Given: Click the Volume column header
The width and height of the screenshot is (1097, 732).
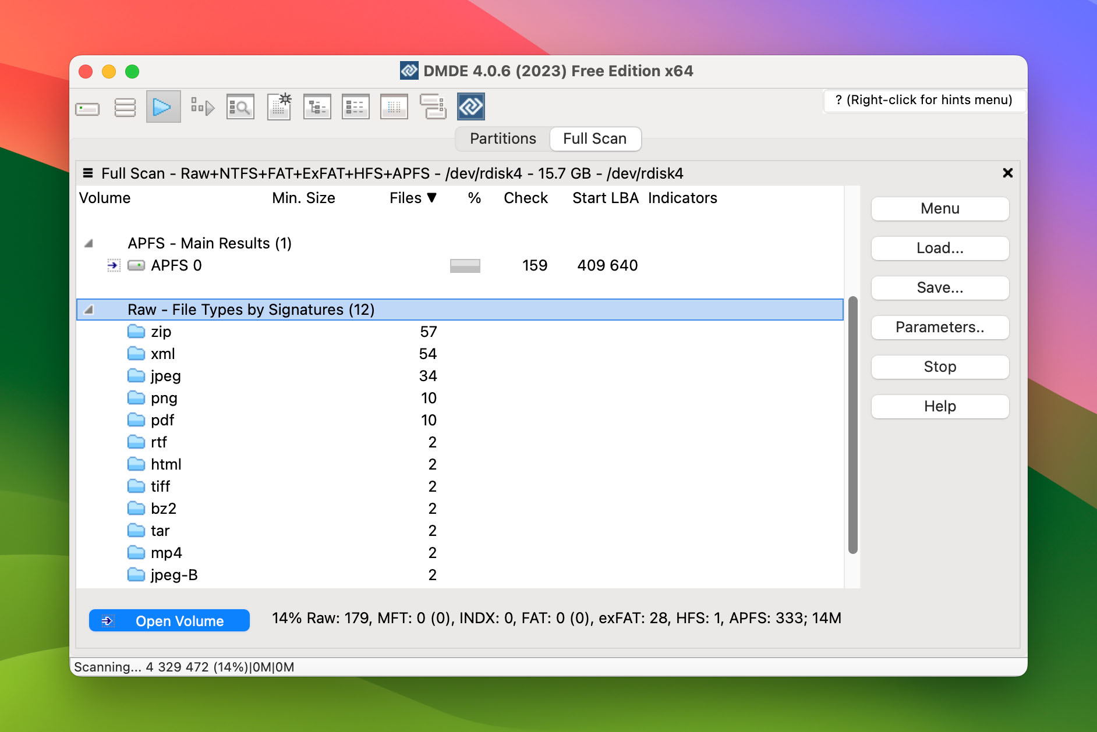Looking at the screenshot, I should pos(105,198).
